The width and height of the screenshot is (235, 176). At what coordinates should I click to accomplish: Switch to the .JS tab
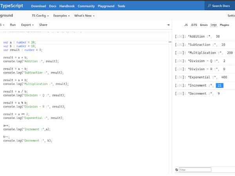[x=186, y=25]
